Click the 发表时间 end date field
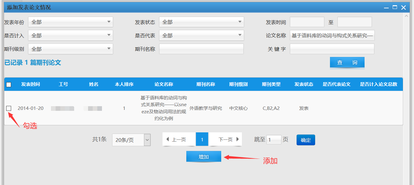The width and height of the screenshot is (414, 185). point(354,22)
